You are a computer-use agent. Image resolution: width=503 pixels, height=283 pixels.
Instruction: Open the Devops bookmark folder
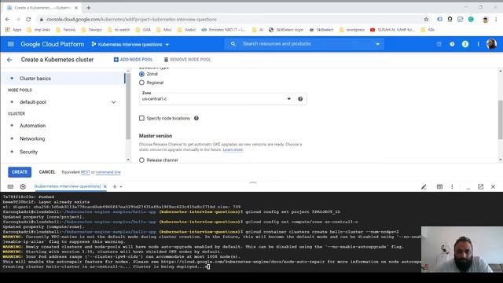pos(91,30)
